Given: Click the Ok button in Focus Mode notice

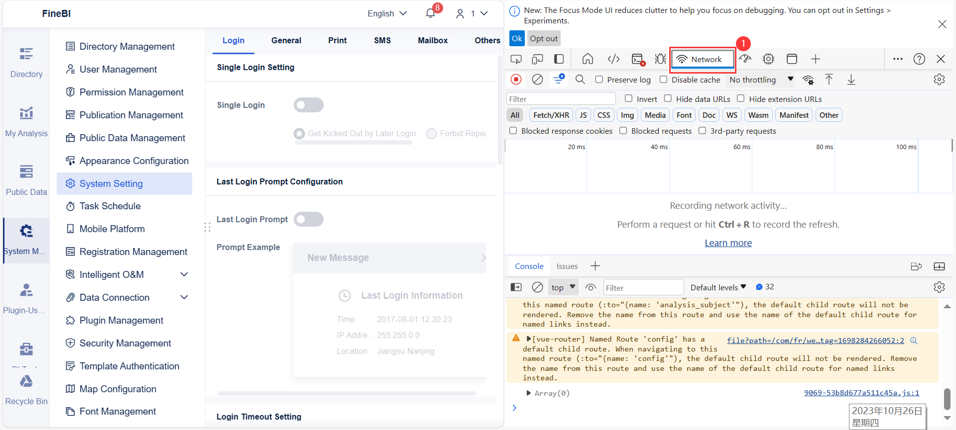Looking at the screenshot, I should [517, 38].
